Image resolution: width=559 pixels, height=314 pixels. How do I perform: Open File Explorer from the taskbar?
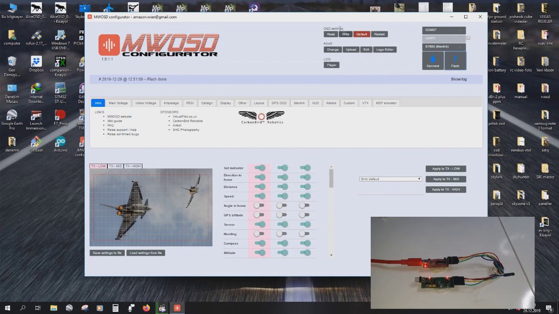tap(54, 308)
